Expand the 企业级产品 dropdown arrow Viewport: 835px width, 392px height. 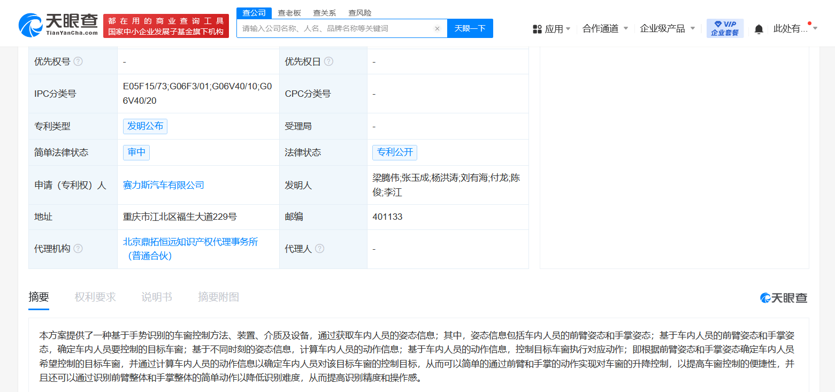[693, 28]
